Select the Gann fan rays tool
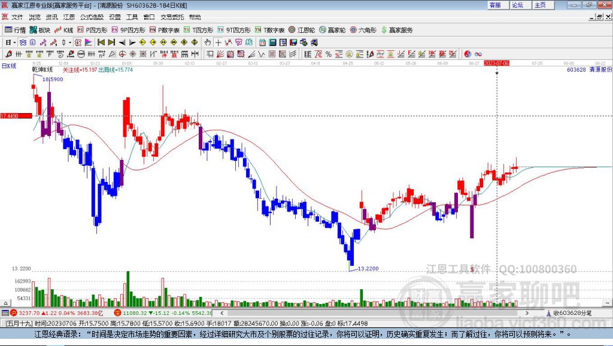The height and width of the screenshot is (346, 613). (x=220, y=54)
